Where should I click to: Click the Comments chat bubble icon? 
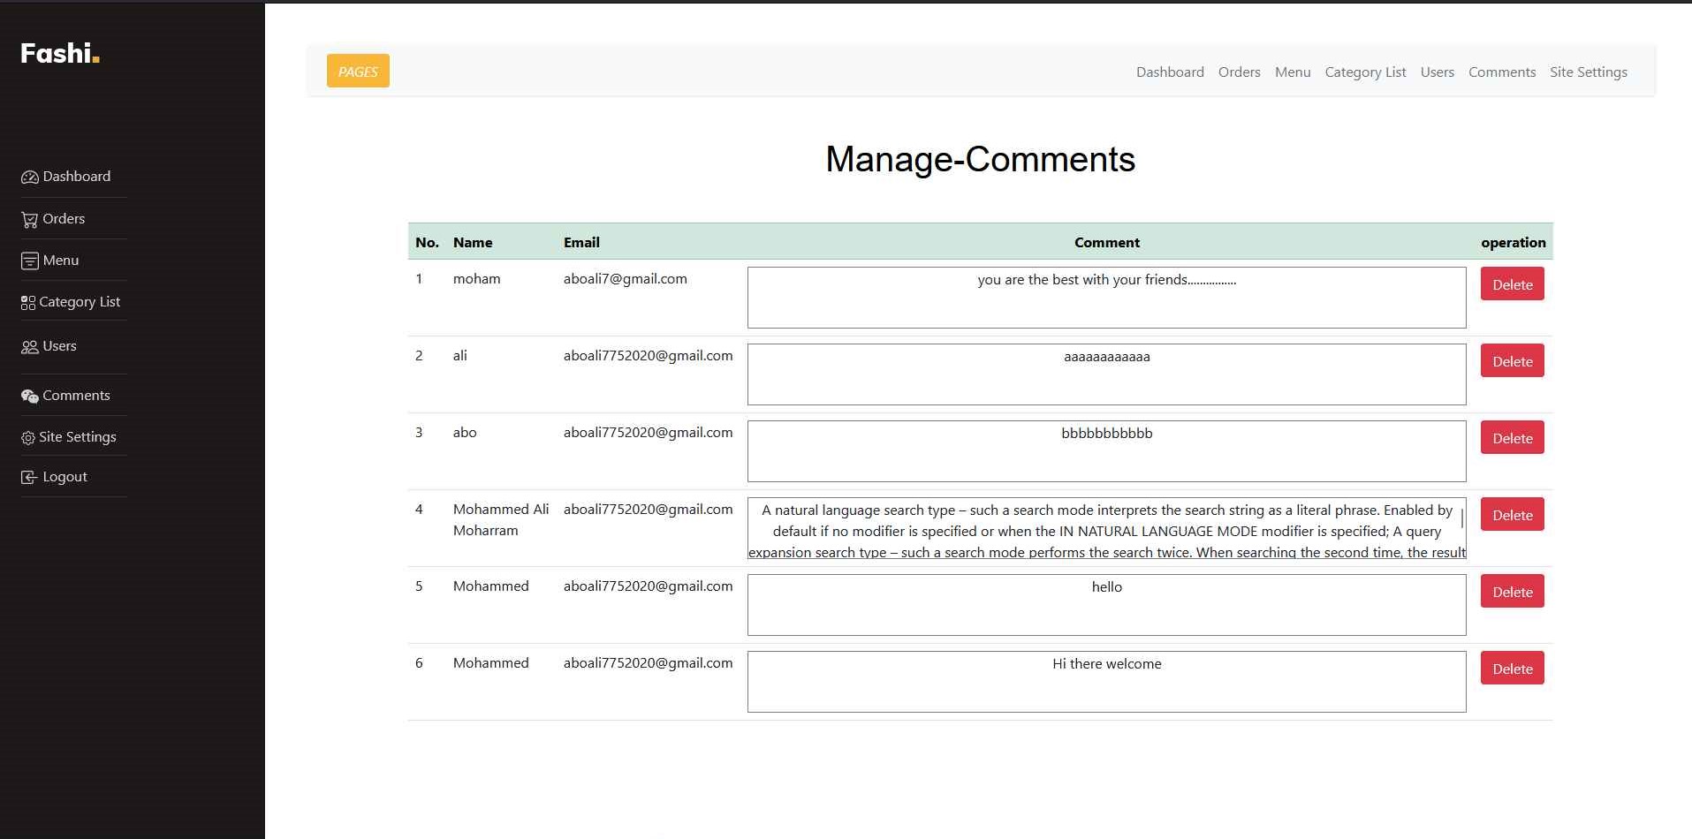pos(29,397)
